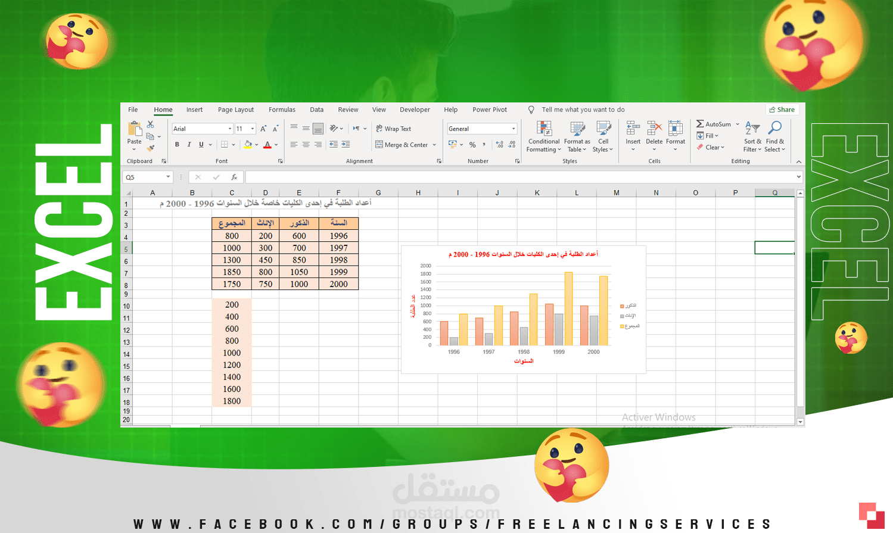Toggle Bottom Align option
Viewport: 893px width, 533px height.
(318, 128)
